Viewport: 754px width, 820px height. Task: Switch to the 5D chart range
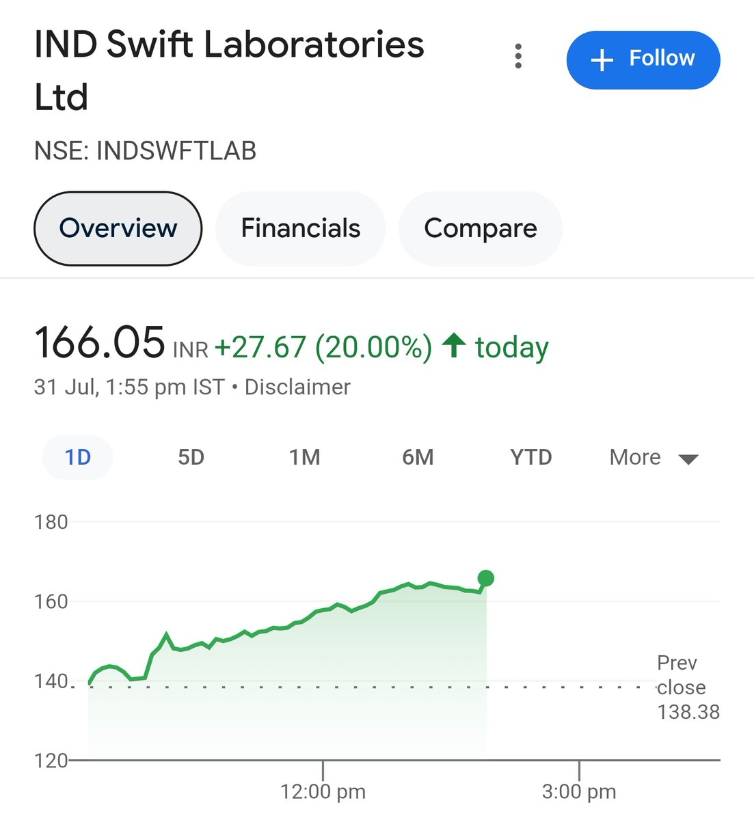tap(191, 457)
